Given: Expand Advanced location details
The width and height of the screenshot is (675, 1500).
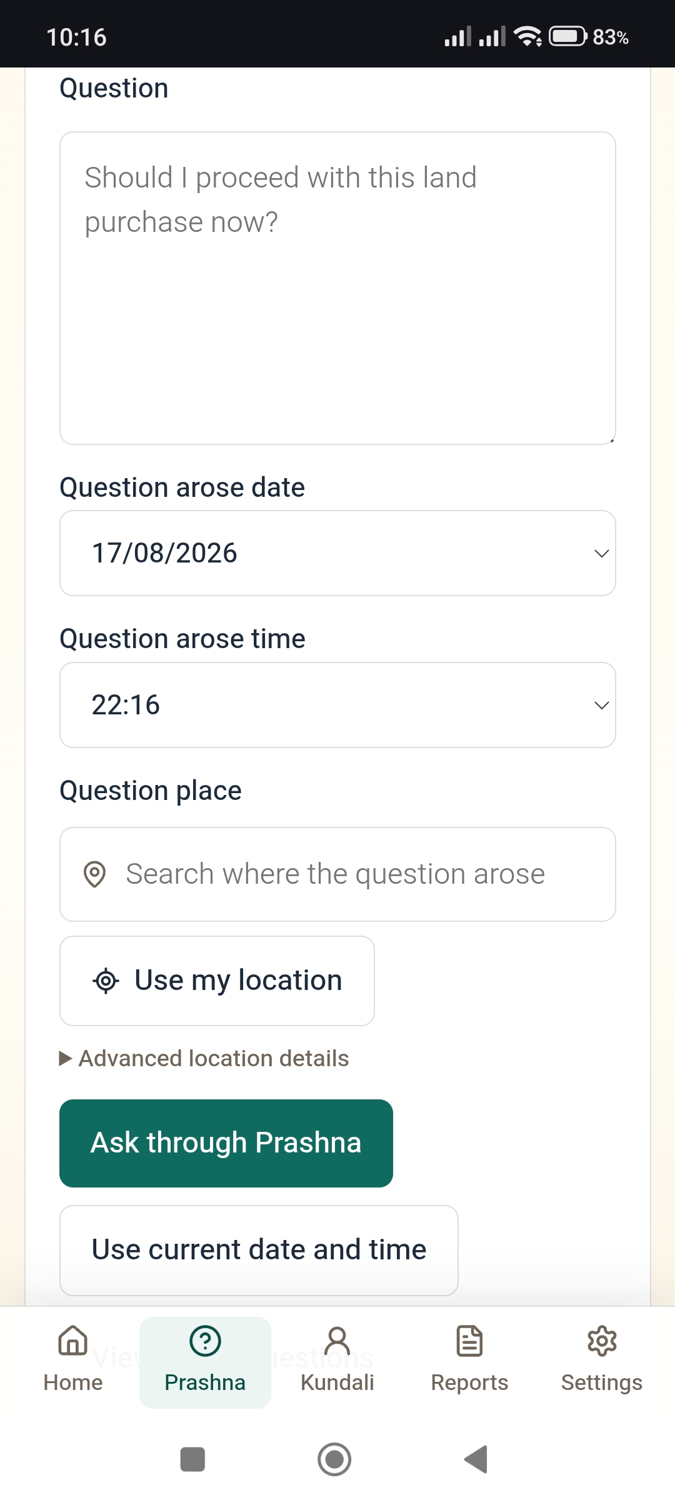Looking at the screenshot, I should click(204, 1058).
